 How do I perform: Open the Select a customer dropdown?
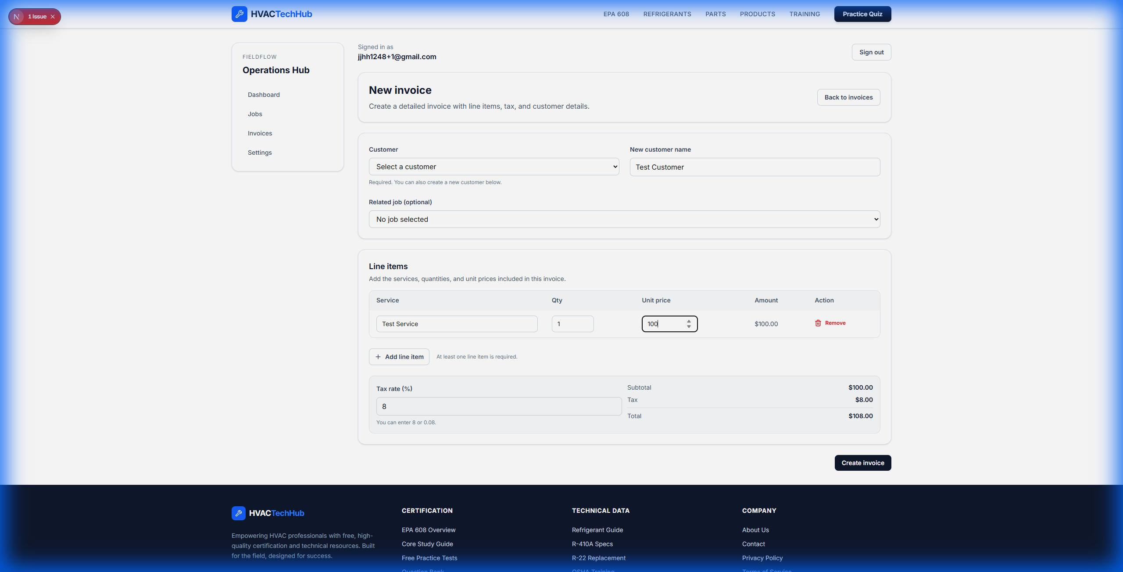pos(494,167)
